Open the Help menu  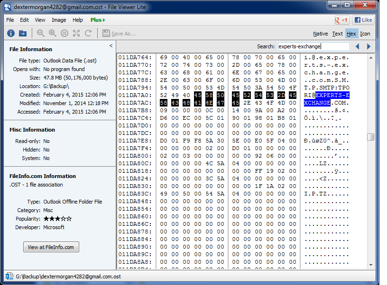[77, 20]
